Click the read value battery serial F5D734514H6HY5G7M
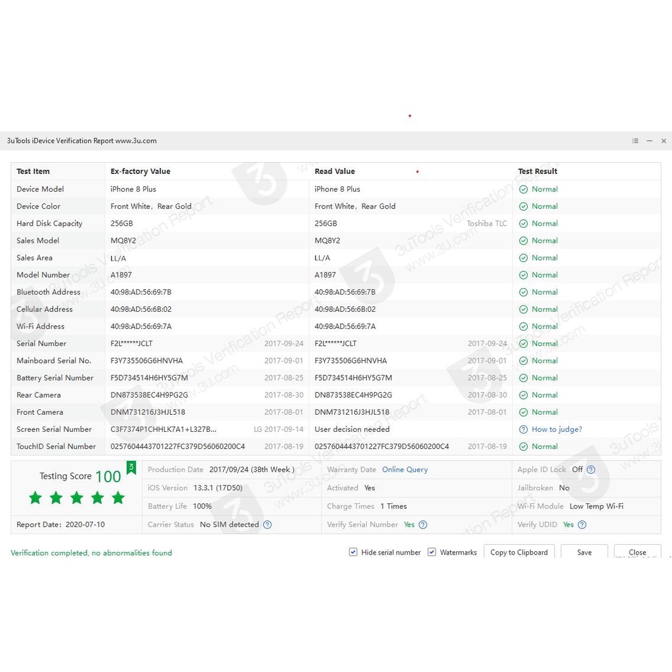The image size is (672, 672). 353,378
